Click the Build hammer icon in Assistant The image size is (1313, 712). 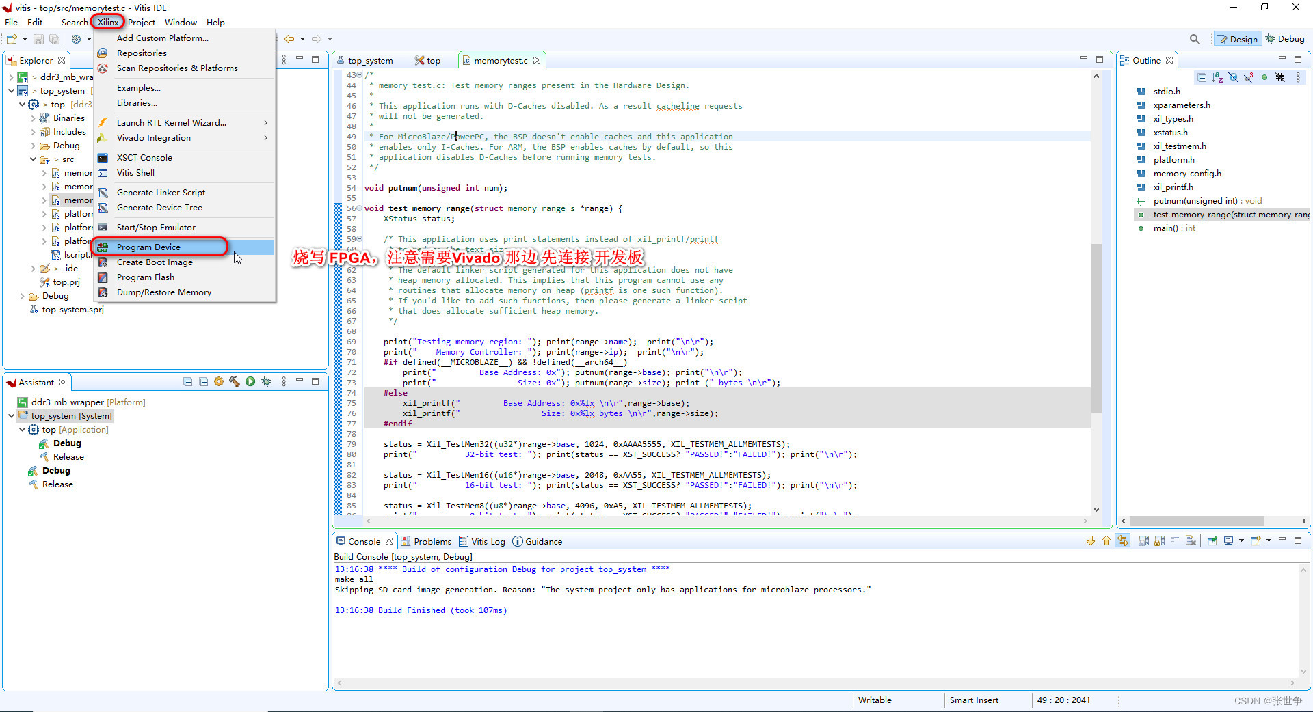coord(235,382)
